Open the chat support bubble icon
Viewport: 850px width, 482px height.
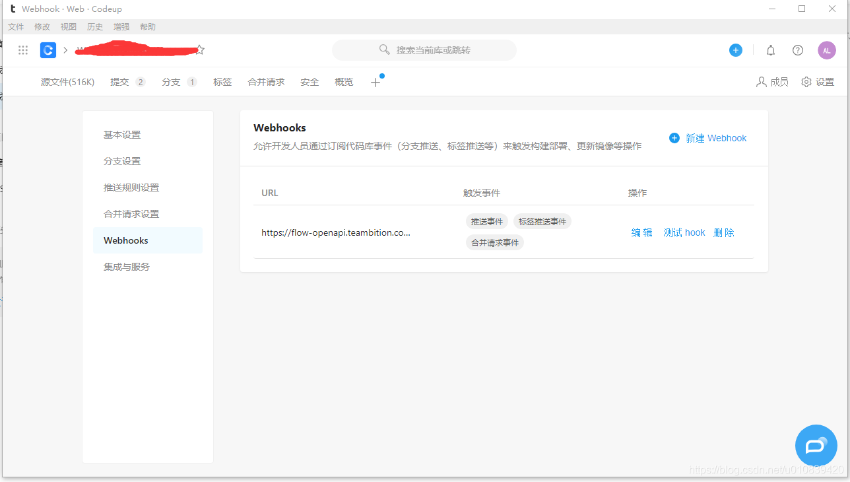tap(816, 446)
